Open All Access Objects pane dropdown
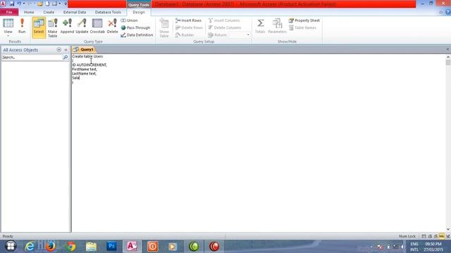Viewport: 451px width, 253px height. tap(59, 50)
